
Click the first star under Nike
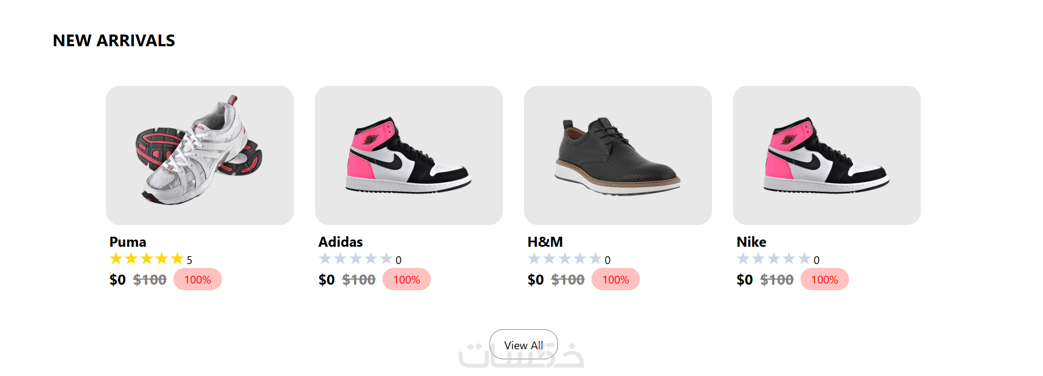[x=743, y=258]
